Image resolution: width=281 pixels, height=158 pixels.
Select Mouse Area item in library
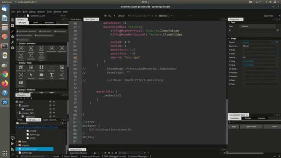pos(31,76)
